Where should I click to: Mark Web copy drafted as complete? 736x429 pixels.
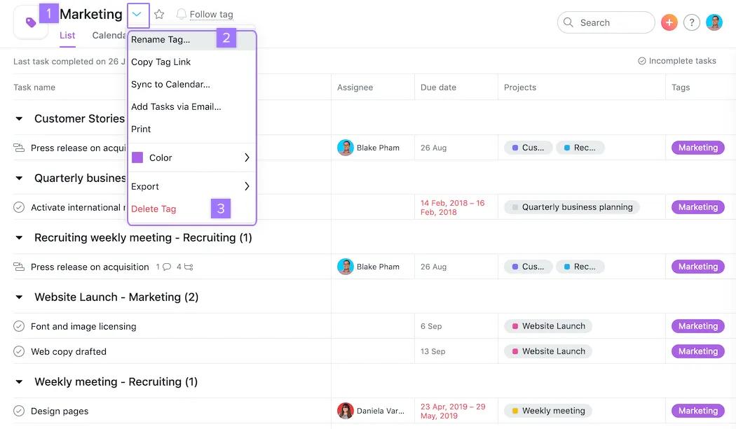(19, 351)
